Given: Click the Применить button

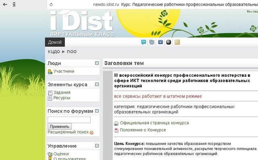Looking at the screenshot, I should (x=60, y=127).
